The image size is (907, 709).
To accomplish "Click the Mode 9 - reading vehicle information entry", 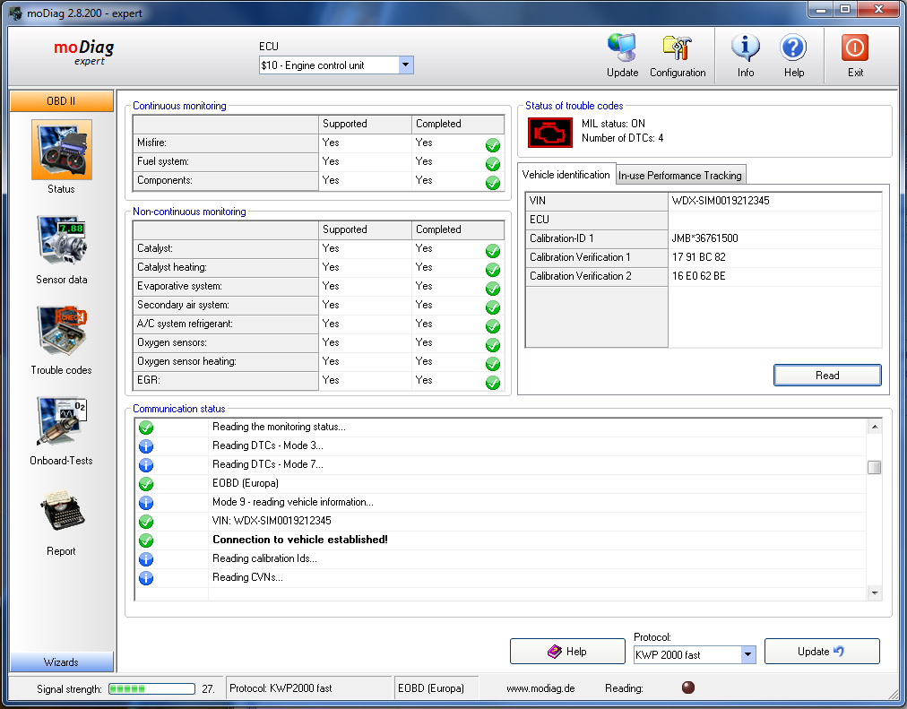I will click(x=293, y=502).
